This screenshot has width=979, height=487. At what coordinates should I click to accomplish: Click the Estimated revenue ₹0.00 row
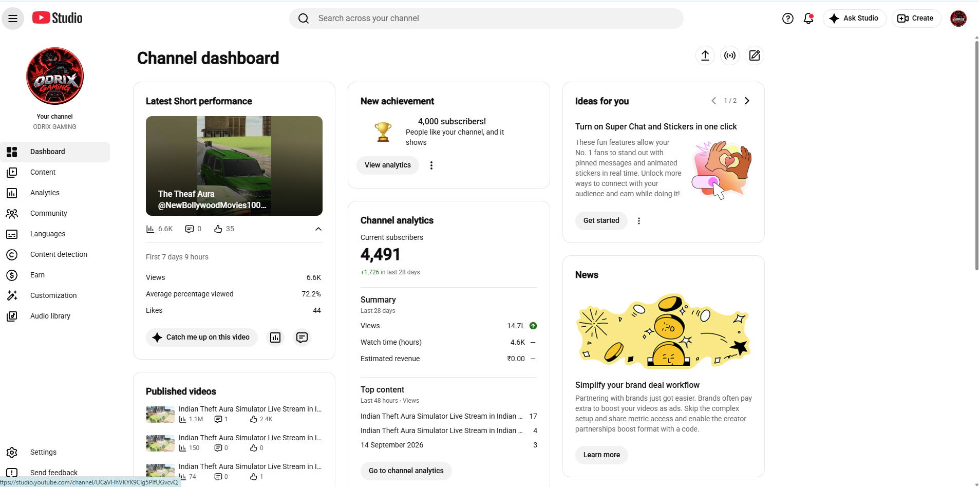tap(449, 359)
